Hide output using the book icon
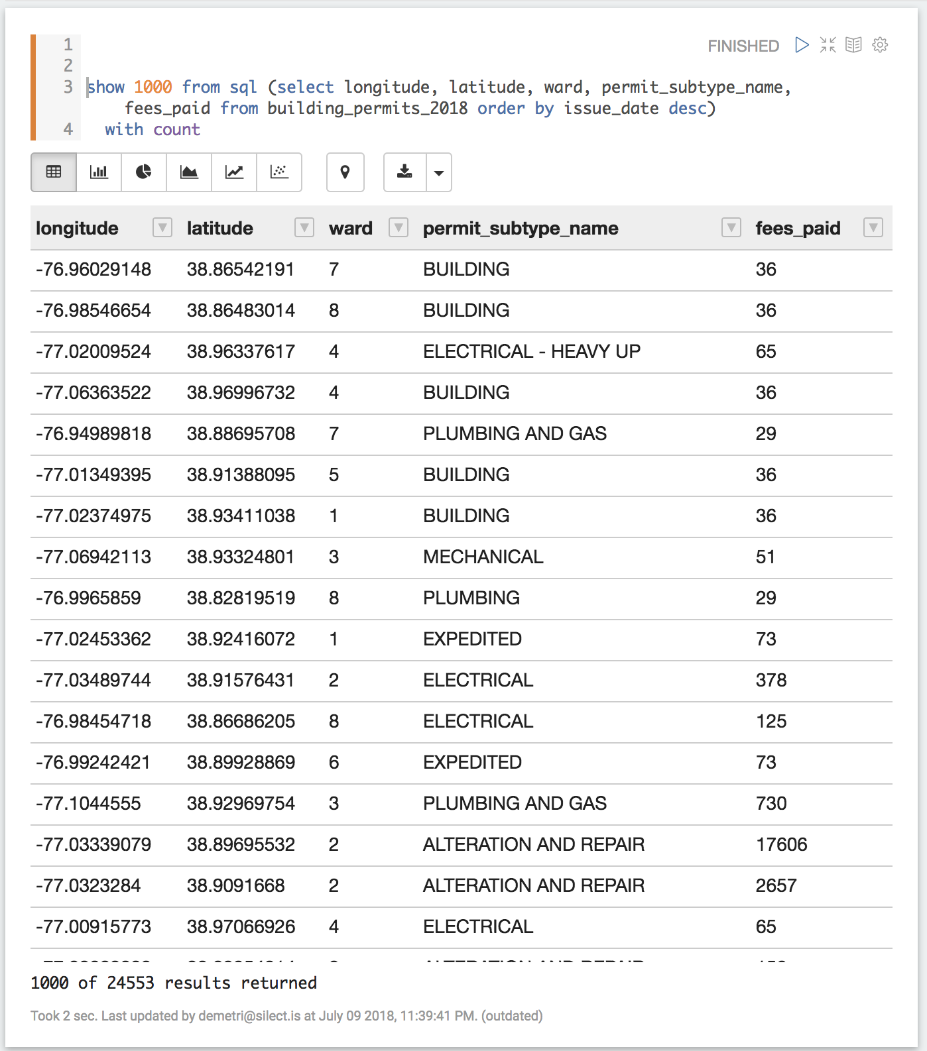 (x=853, y=45)
